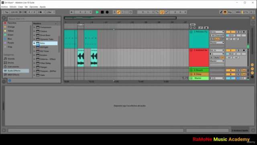The width and height of the screenshot is (257, 145).
Task: Fold track 1 Palumeu Fly
Action: pos(191,32)
